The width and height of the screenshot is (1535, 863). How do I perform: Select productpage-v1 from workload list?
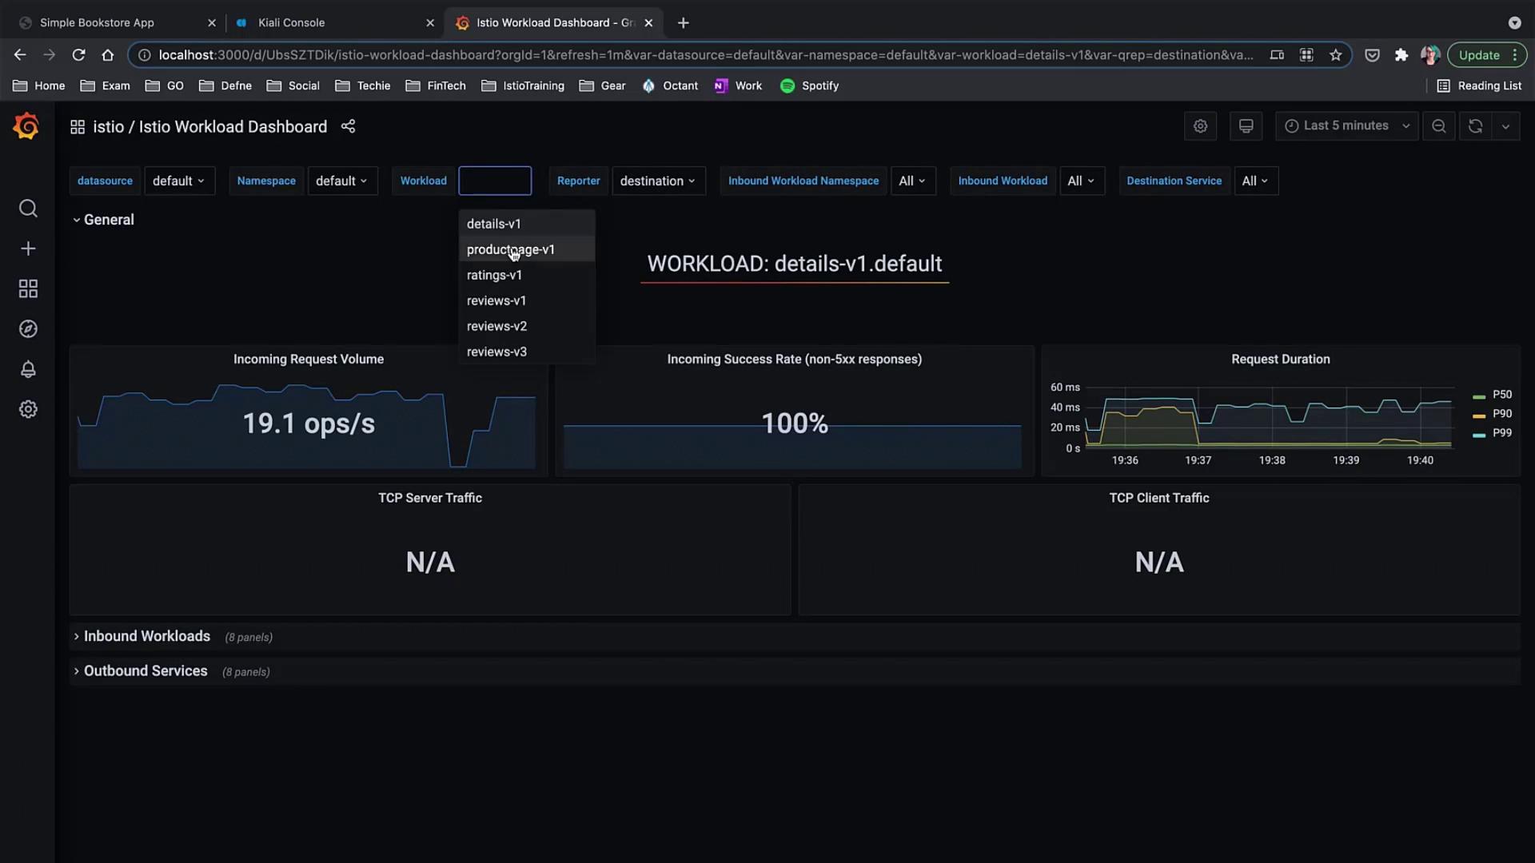pos(510,249)
